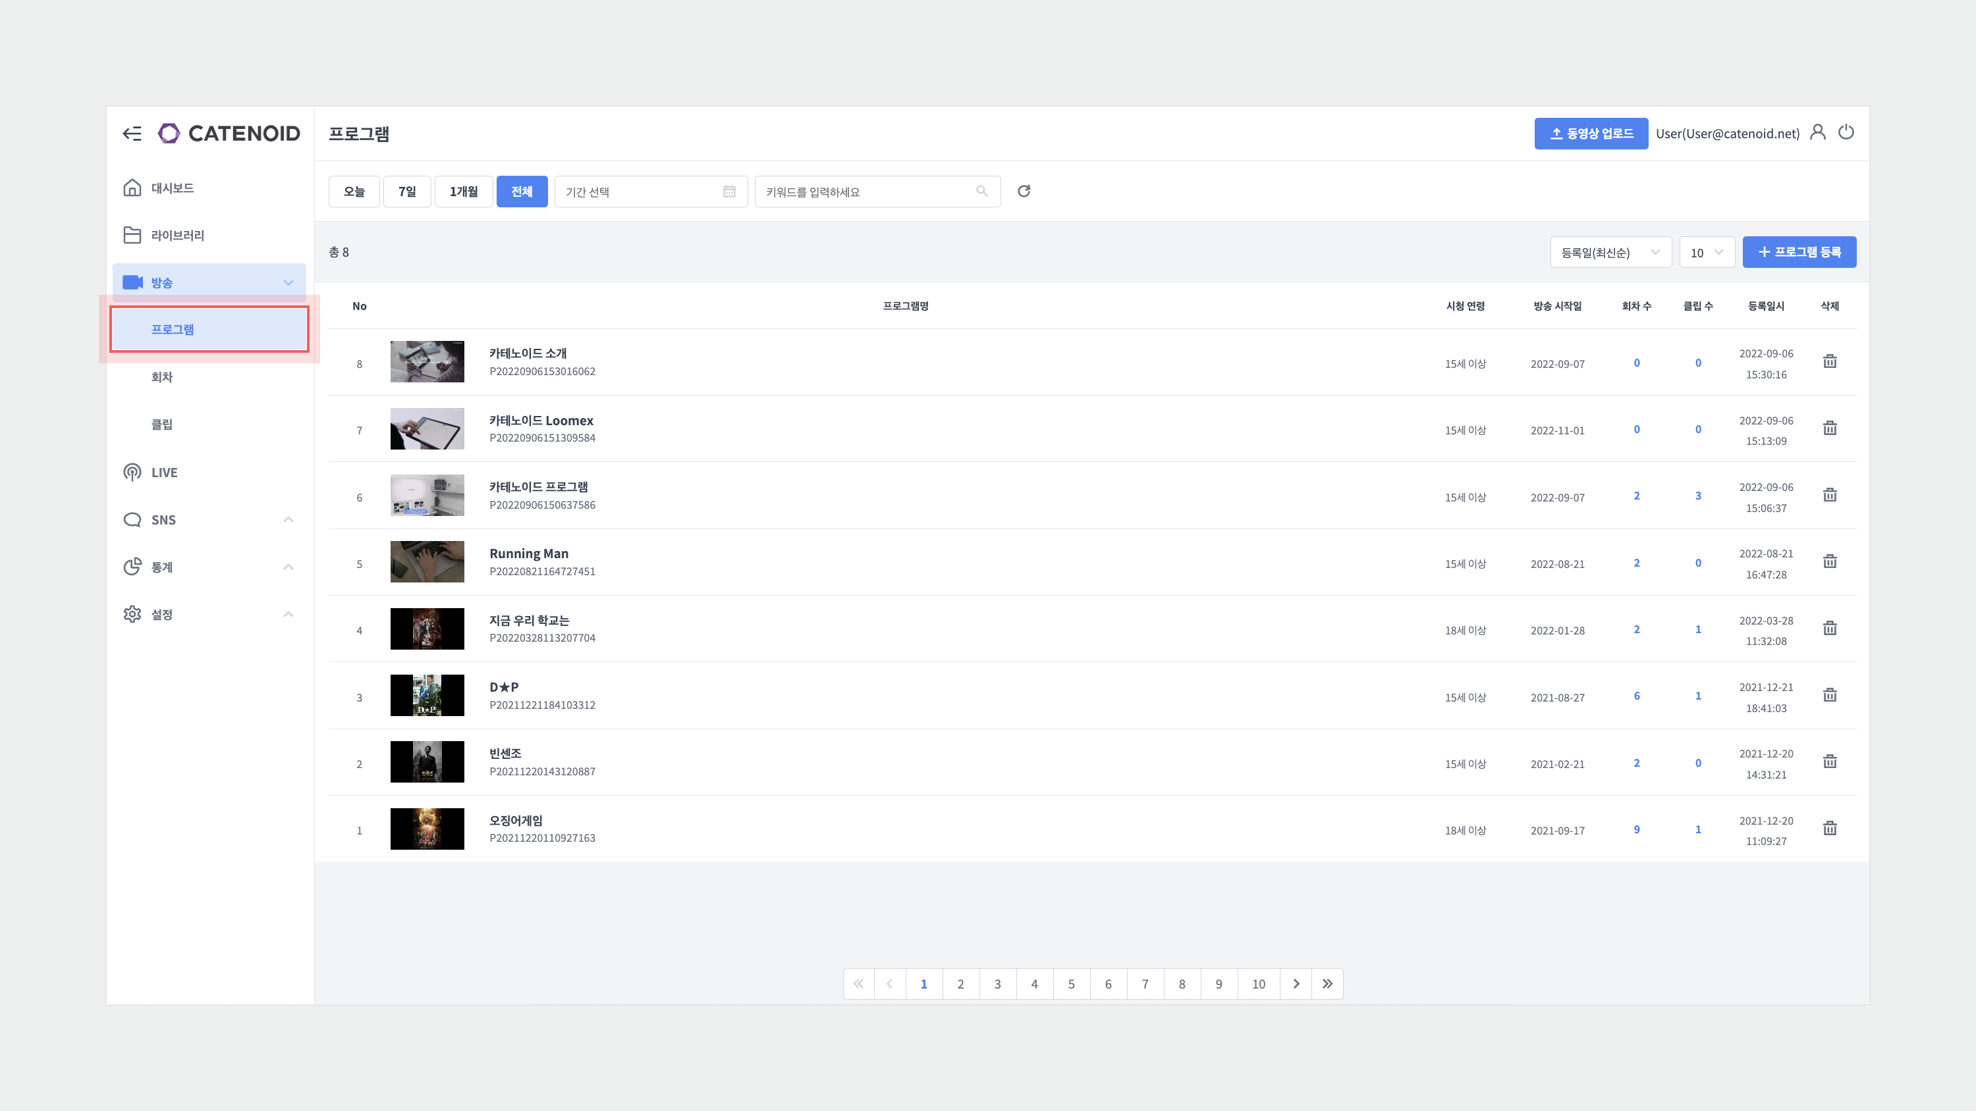
Task: Go to 라이브러리 in the sidebar
Action: (x=177, y=236)
